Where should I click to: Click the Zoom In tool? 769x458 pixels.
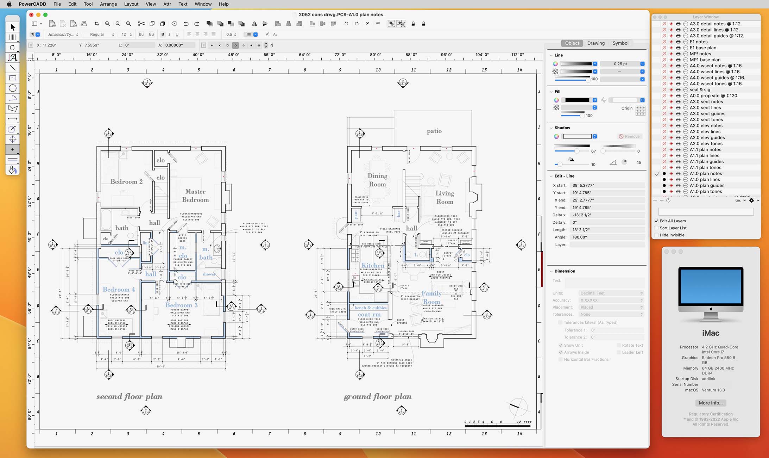coord(107,24)
